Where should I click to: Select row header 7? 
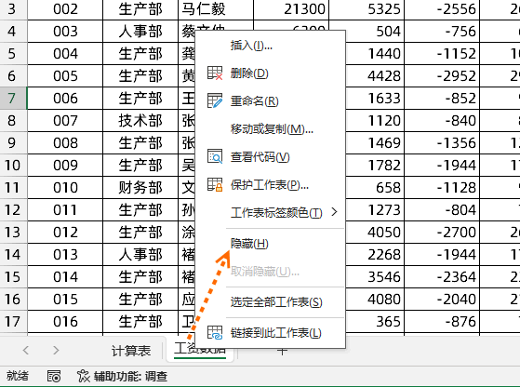click(x=13, y=99)
